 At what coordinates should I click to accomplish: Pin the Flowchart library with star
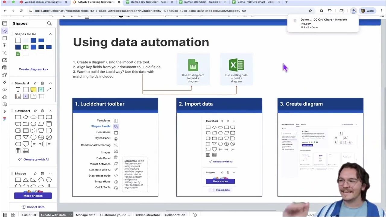tap(35, 111)
